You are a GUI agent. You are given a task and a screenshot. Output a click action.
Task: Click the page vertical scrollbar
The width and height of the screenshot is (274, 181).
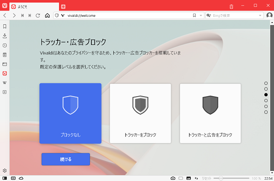(272, 98)
